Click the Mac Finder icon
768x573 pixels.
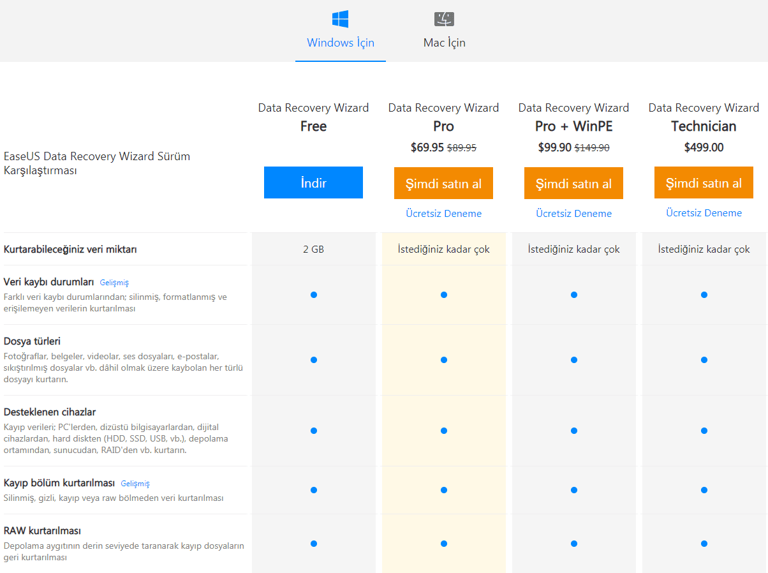[444, 19]
